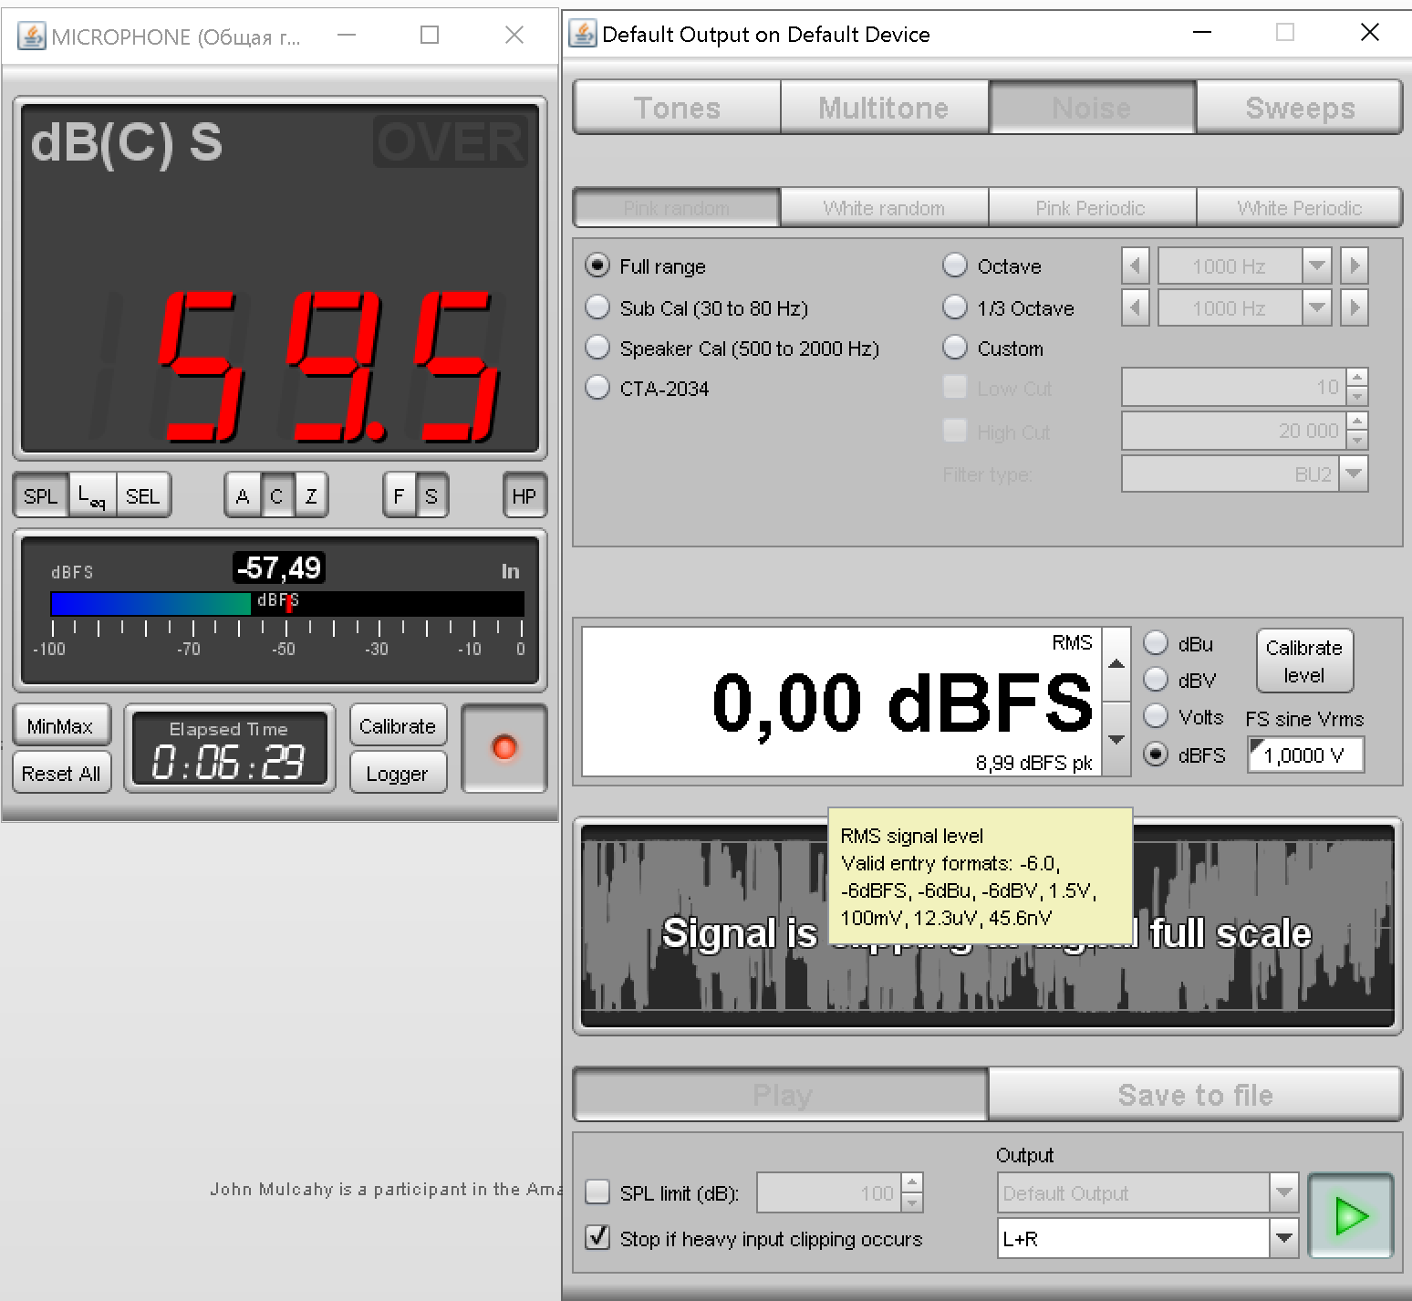Switch to the Multitone tab
This screenshot has height=1301, width=1412.
coord(884,108)
